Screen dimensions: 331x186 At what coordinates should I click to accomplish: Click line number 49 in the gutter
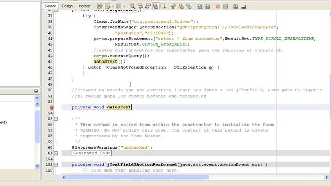click(x=50, y=85)
